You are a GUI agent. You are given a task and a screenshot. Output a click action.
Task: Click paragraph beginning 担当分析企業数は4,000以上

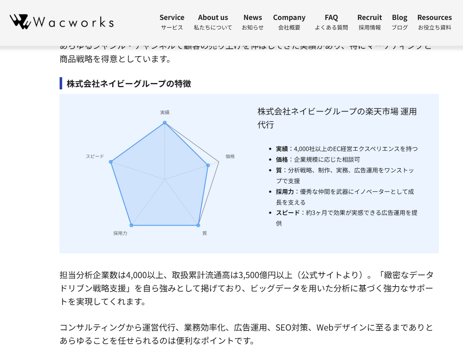pyautogui.click(x=246, y=288)
